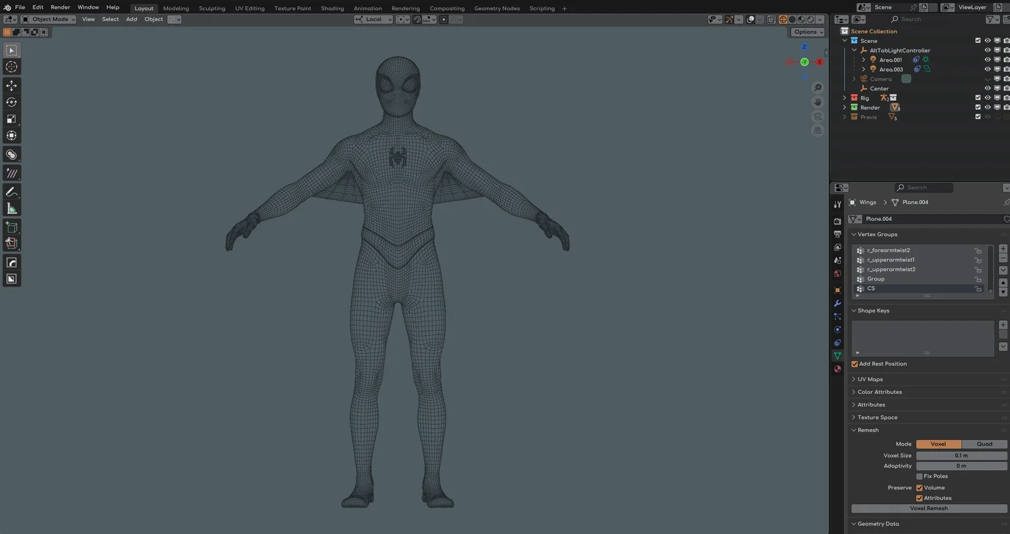Screen dimensions: 1010x534
Task: Expand the UV Maps panel
Action: (870, 379)
